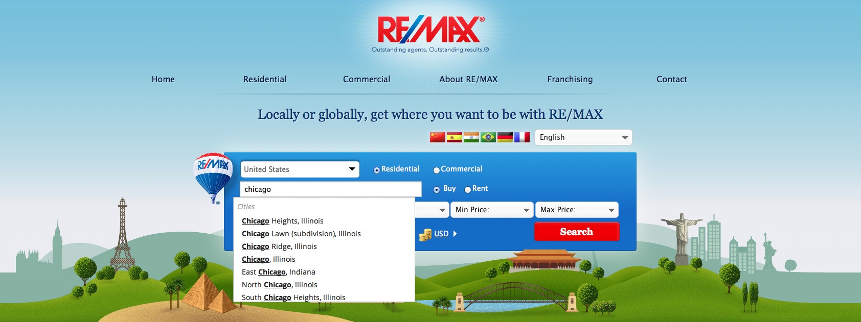Viewport: 861px width, 322px height.
Task: Click the RE/MAX hot air balloon icon
Action: 213,178
